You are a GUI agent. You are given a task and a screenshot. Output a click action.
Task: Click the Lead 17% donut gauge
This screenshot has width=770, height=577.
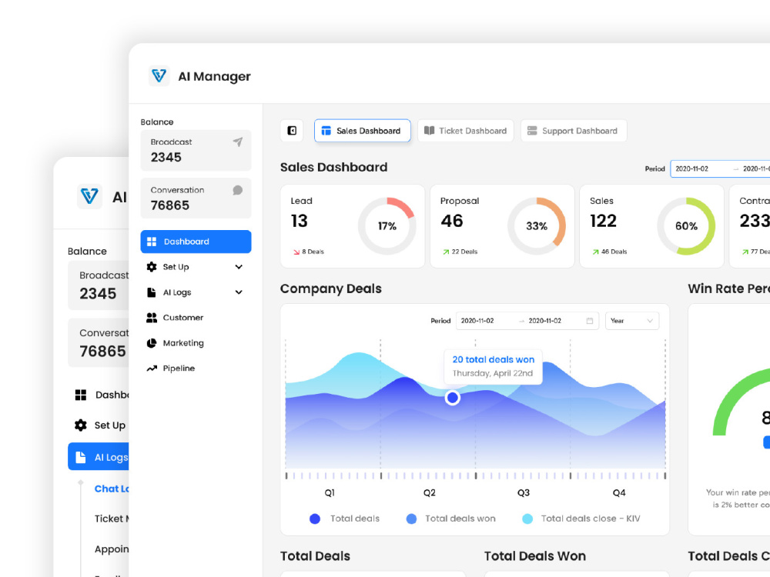pos(387,226)
